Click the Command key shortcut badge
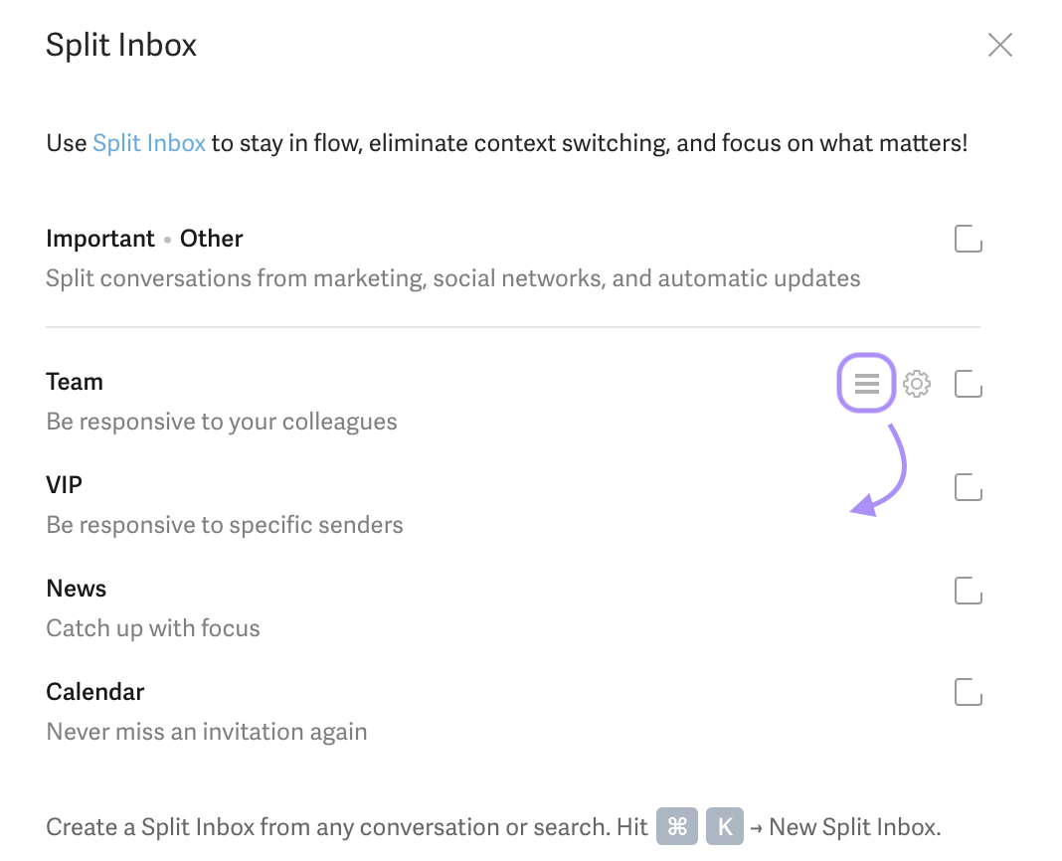 (677, 826)
